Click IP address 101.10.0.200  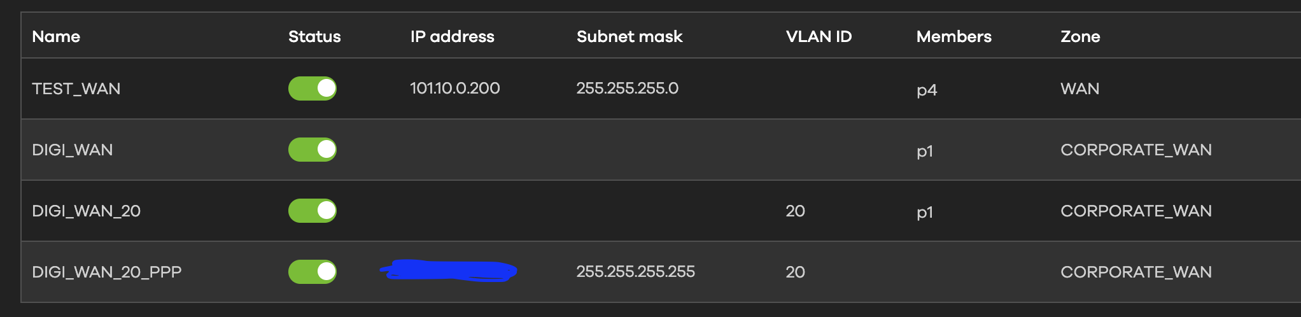click(x=454, y=88)
